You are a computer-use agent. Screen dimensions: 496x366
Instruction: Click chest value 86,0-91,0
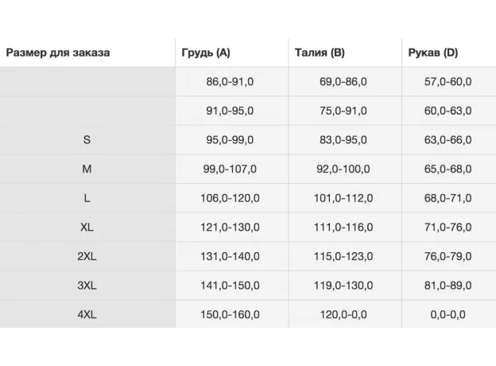230,82
